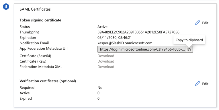This screenshot has width=219, height=110.
Task: Click the pencil icon for Token signing certificate
Action: point(198,23)
